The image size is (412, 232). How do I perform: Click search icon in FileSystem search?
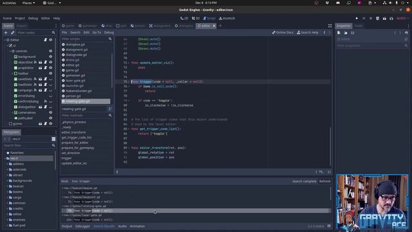53,146
